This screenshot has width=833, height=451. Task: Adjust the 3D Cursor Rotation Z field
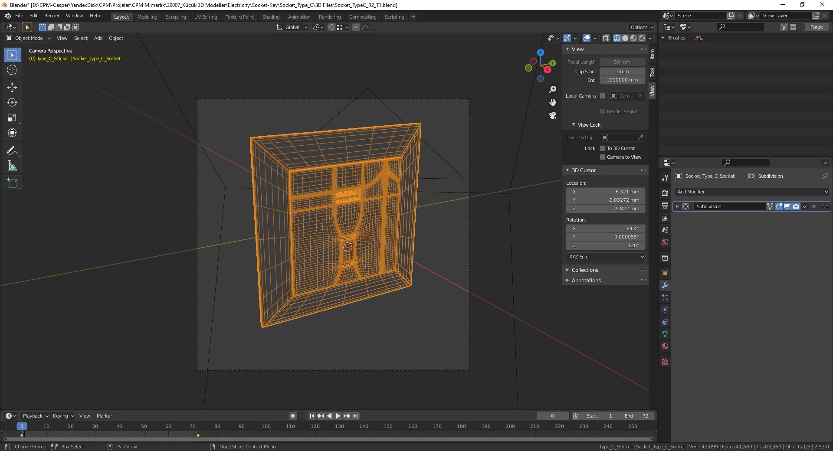coord(606,245)
